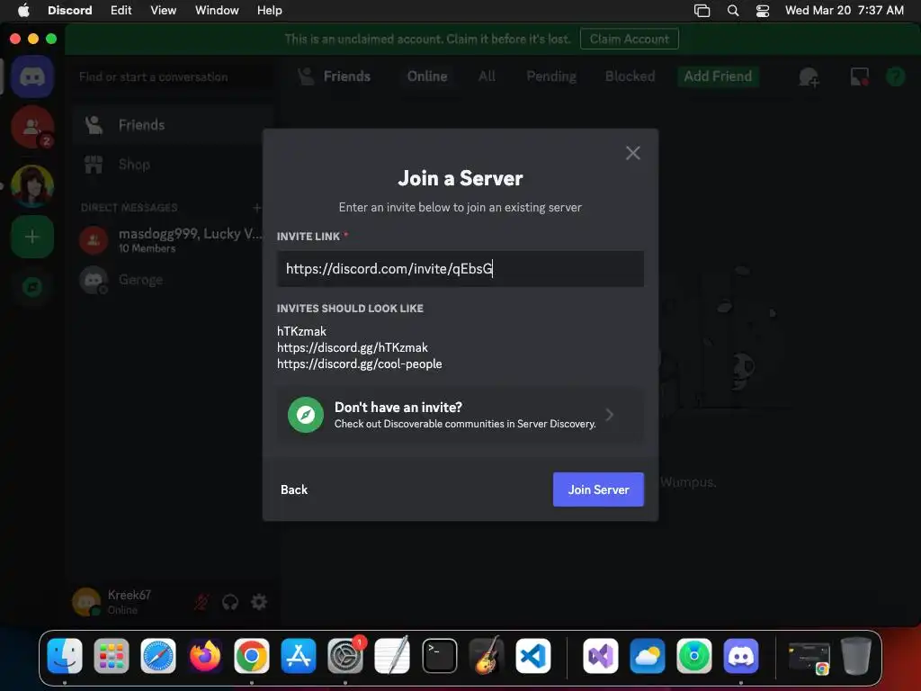Click the green compass icon in the dialog
921x691 pixels.
306,415
